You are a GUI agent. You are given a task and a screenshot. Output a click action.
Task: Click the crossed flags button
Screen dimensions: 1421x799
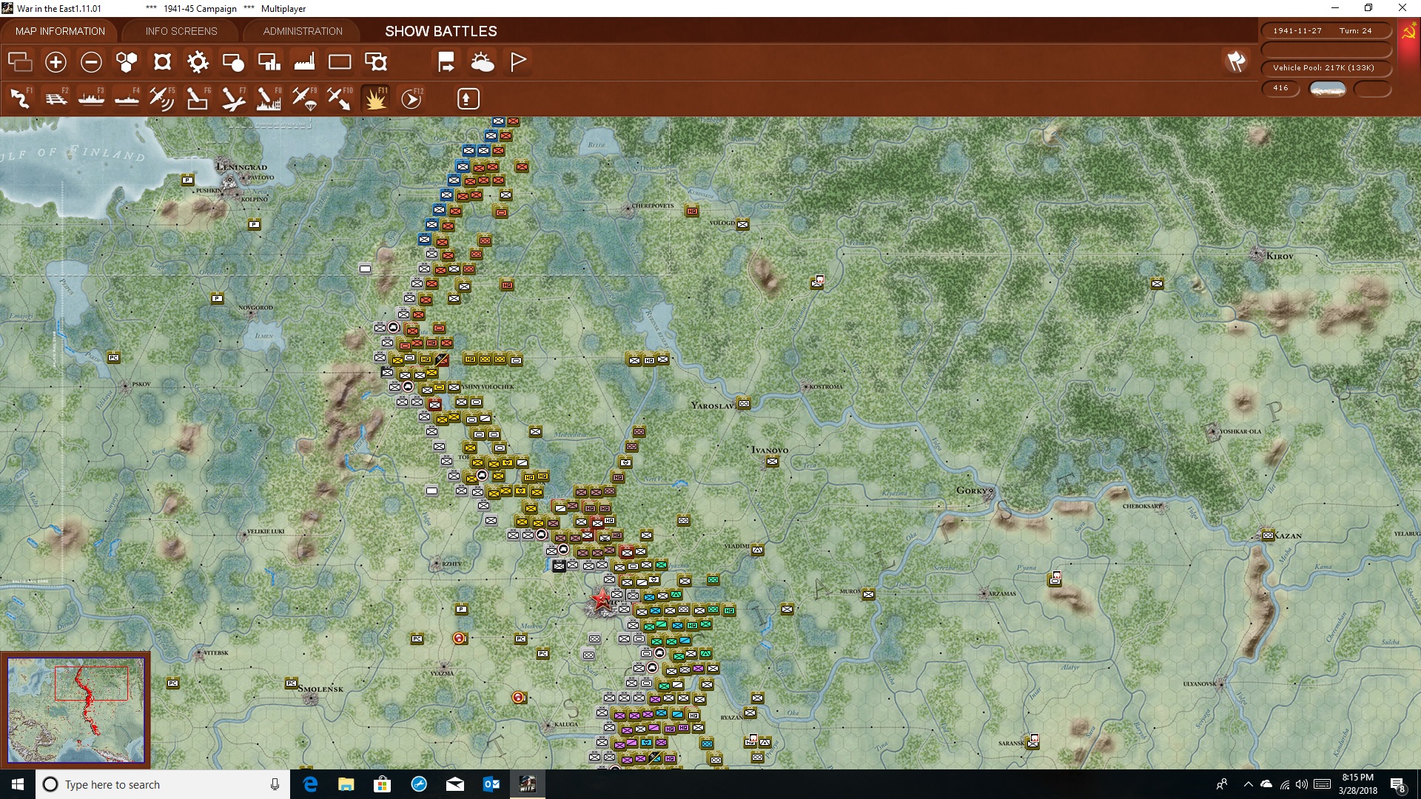[1236, 61]
